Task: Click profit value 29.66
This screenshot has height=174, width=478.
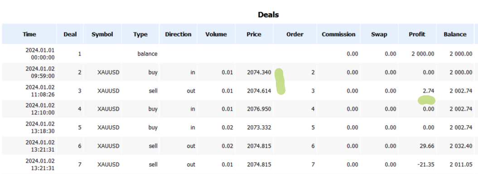Action: [x=427, y=146]
